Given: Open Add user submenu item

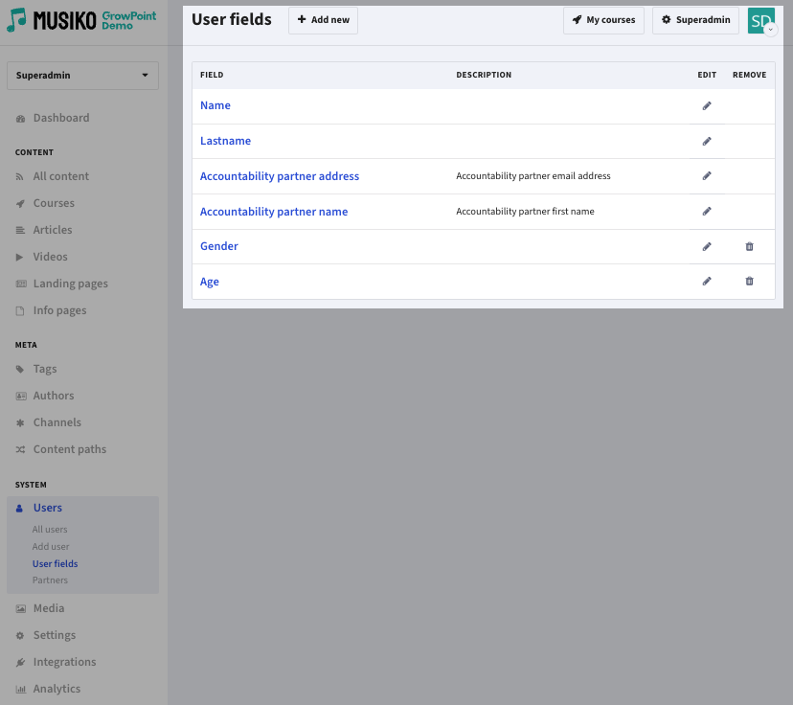Looking at the screenshot, I should point(51,546).
